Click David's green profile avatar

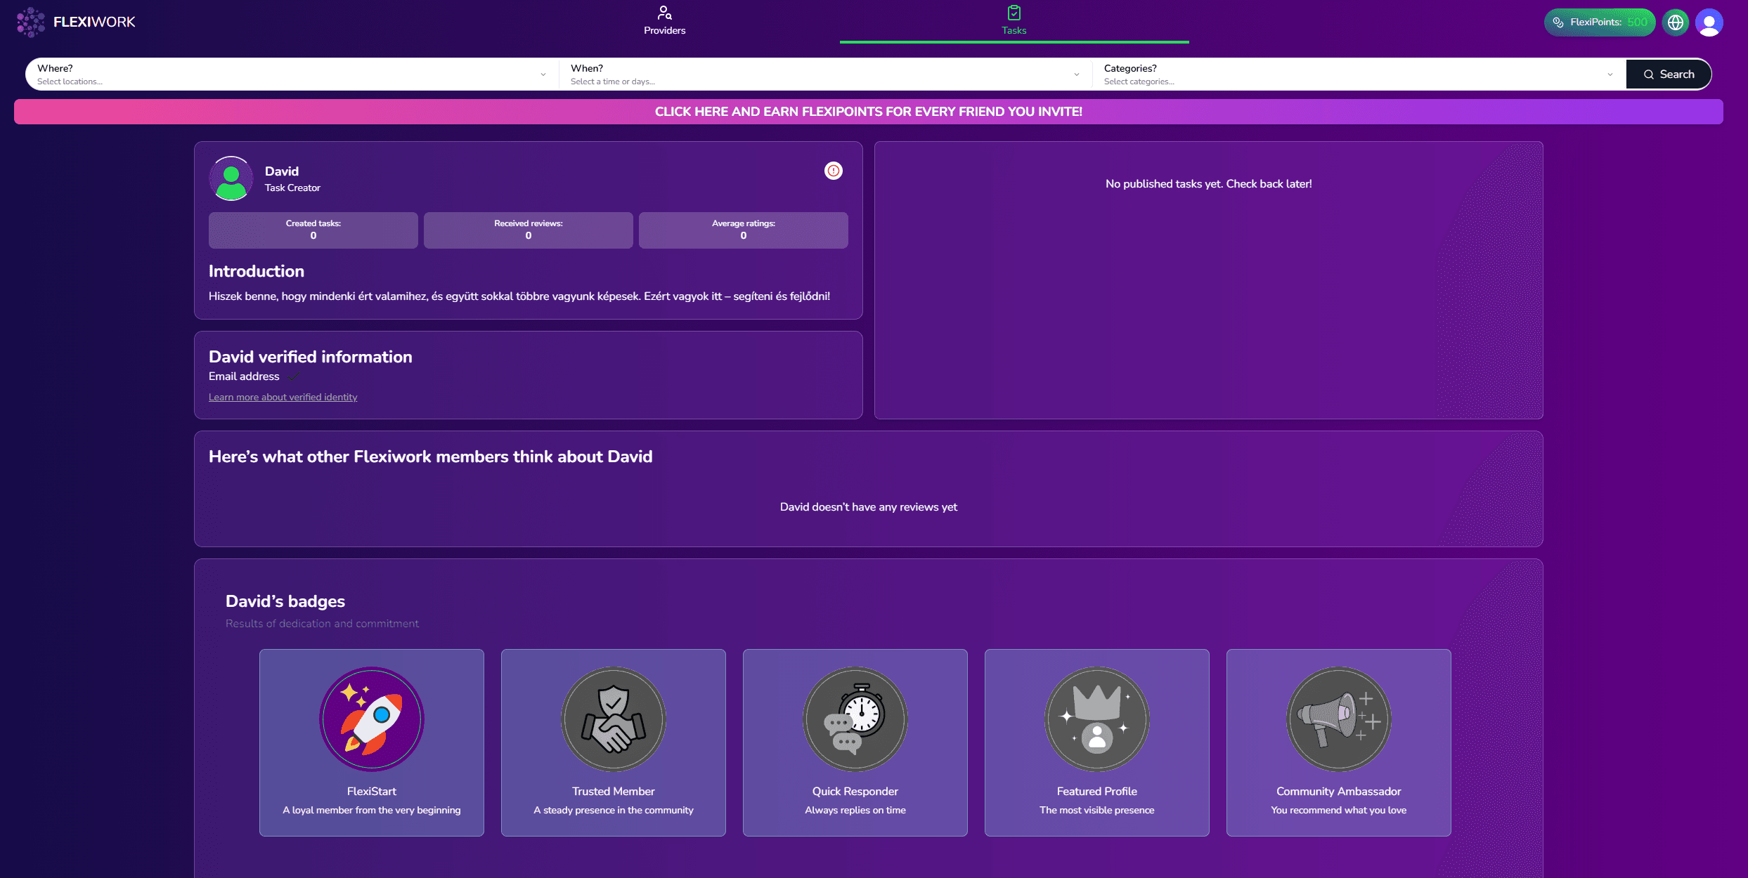pyautogui.click(x=231, y=178)
